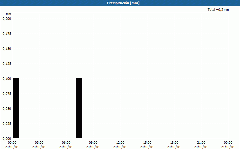Screen dimensions: 240x150
Task: Click the 'mm' unit label on axis
Action: pos(8,14)
